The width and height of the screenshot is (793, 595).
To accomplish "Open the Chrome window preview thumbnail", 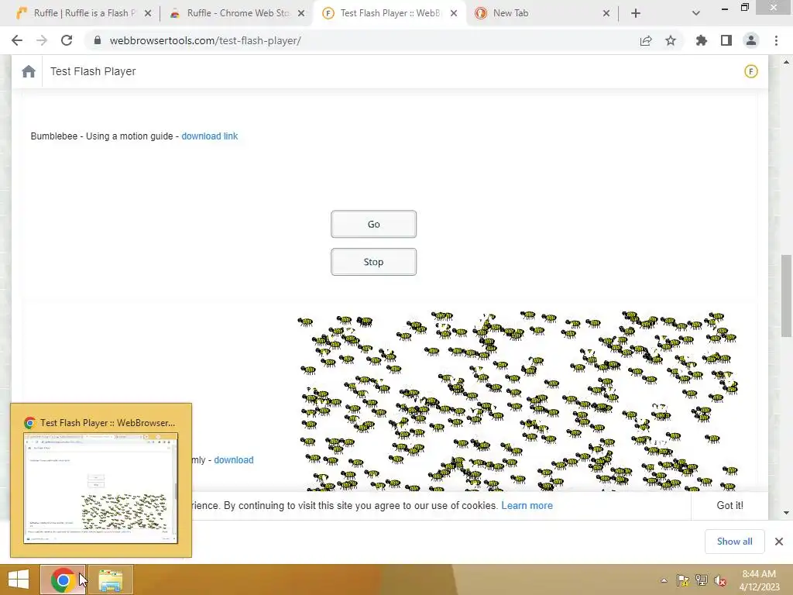I will point(101,488).
